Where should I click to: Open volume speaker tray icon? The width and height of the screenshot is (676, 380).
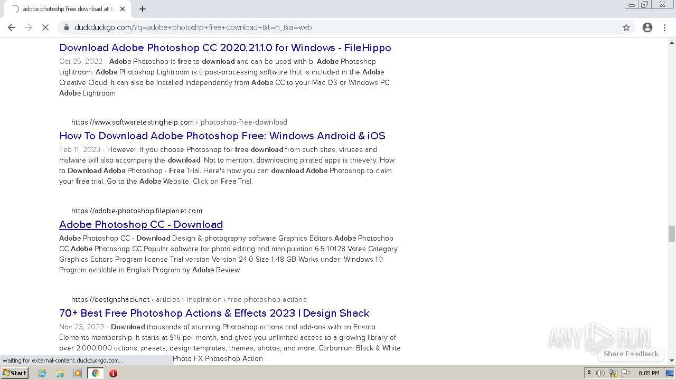coord(600,373)
